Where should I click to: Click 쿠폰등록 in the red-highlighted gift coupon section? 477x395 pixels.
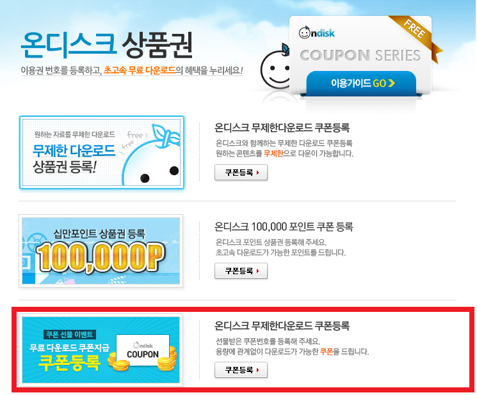(x=241, y=370)
